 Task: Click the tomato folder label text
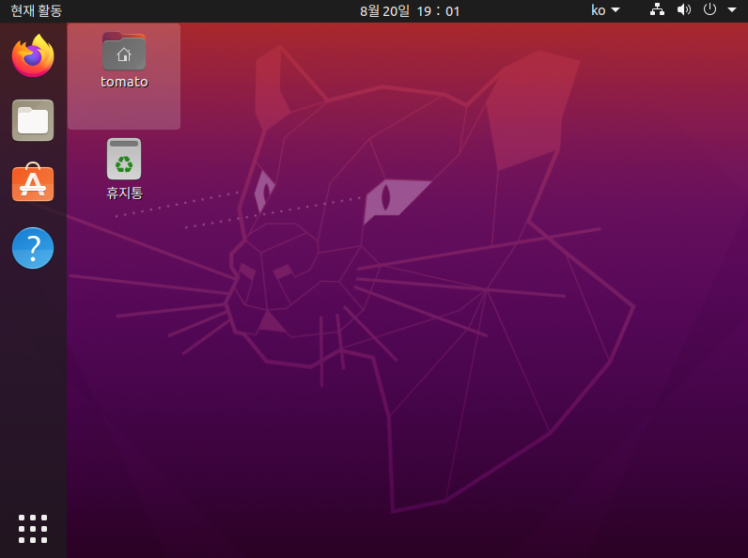[124, 82]
